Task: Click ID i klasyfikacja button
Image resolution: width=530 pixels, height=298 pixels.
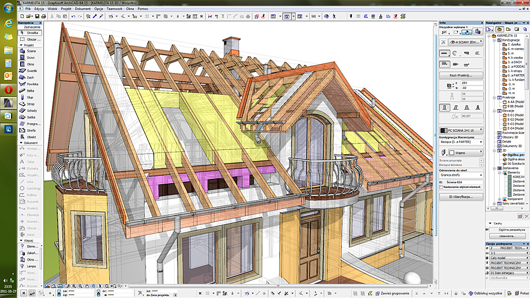Action: (x=461, y=197)
